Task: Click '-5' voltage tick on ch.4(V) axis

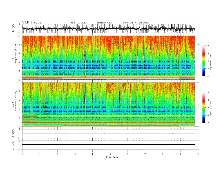Action: (x=19, y=150)
